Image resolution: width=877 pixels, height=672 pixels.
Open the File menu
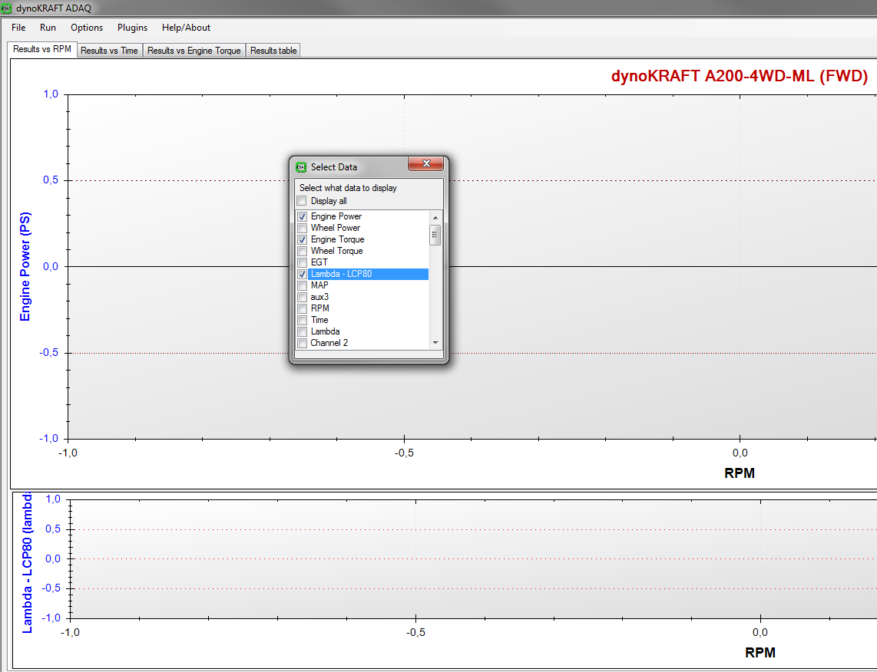click(x=18, y=28)
